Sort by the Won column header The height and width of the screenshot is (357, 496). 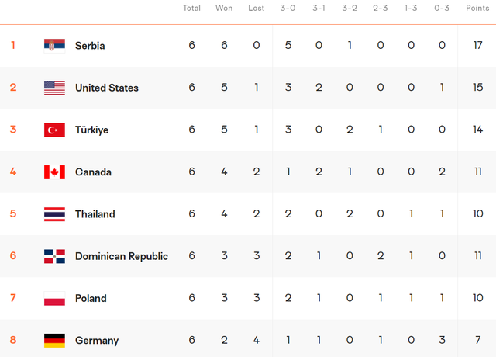224,8
